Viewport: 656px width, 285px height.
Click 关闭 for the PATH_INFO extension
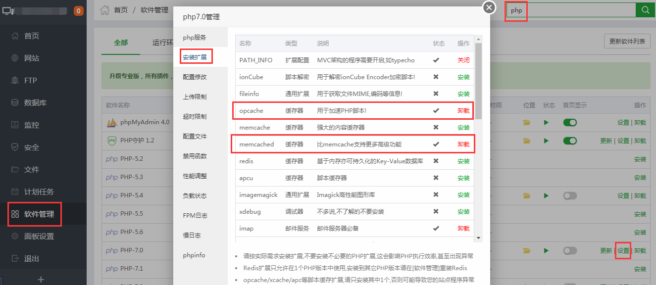[x=463, y=60]
